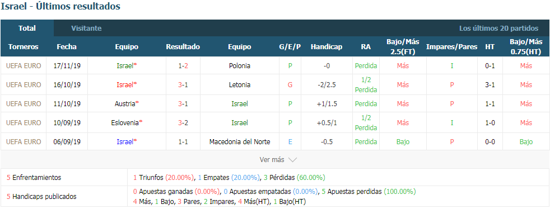The image size is (550, 209).
Task: Click the 1-2 result against Polonia
Action: pyautogui.click(x=183, y=65)
